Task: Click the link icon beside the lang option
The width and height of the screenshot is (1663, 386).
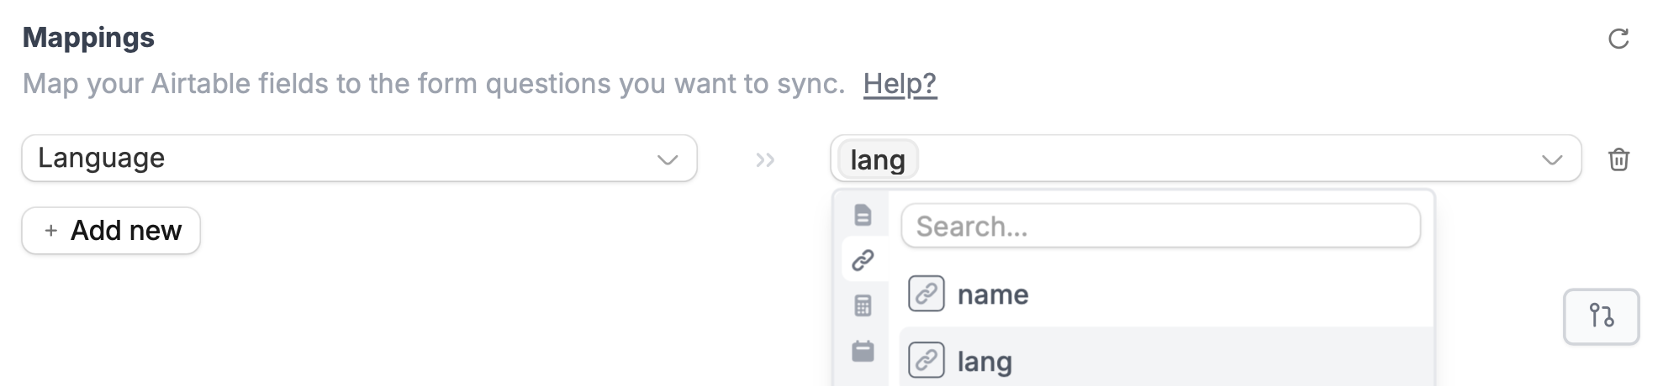Action: 926,361
